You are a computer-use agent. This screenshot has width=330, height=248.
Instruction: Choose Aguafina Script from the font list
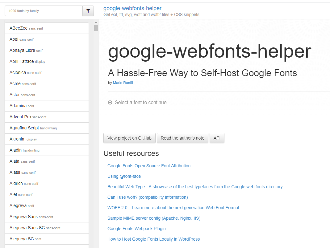[24, 128]
